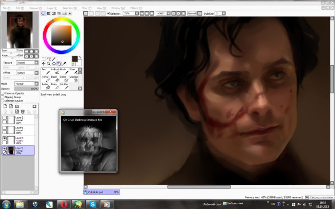
Task: Open the Edit menu
Action: [x=20, y=8]
